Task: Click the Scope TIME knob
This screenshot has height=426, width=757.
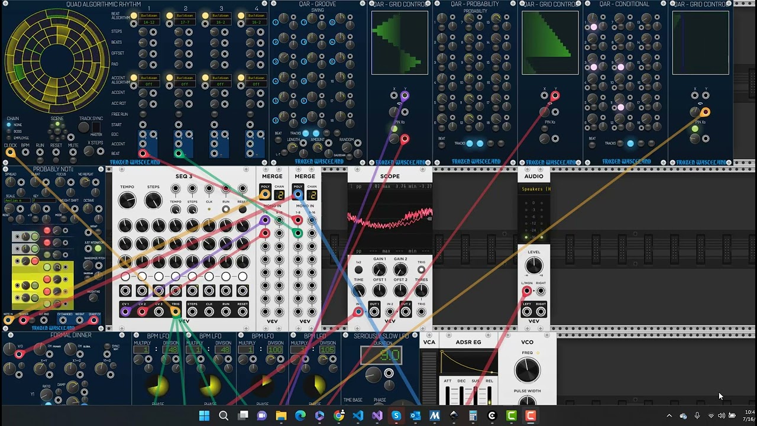Action: pos(358,291)
